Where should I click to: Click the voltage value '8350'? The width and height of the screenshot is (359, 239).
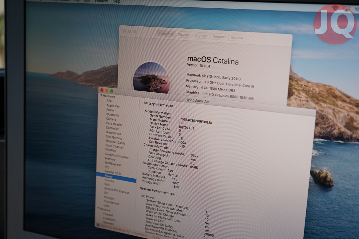tap(175, 187)
